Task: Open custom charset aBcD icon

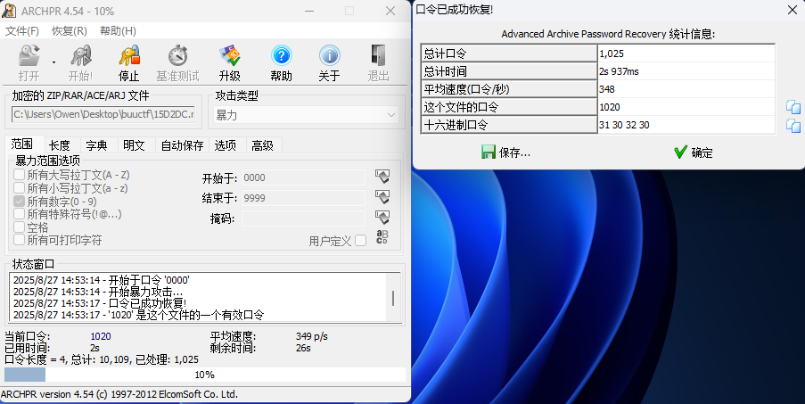Action: [382, 237]
